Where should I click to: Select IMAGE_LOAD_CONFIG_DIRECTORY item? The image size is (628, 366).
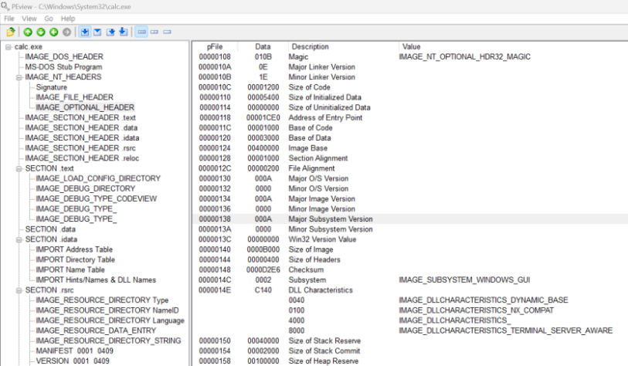98,178
